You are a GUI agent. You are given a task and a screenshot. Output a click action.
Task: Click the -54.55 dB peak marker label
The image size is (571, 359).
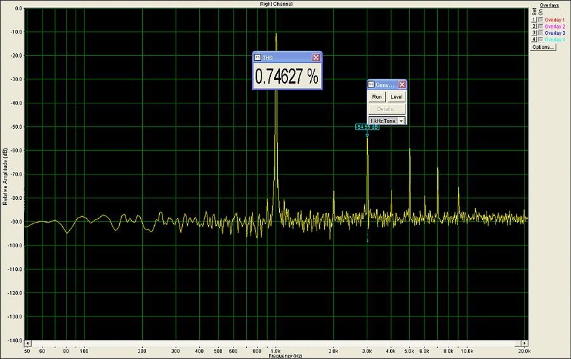[367, 127]
